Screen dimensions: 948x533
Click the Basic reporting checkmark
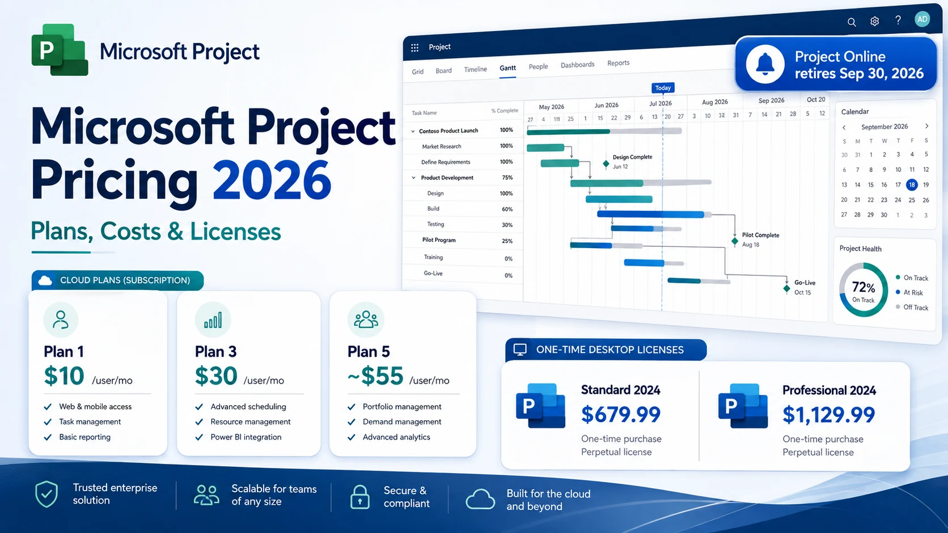pyautogui.click(x=48, y=437)
